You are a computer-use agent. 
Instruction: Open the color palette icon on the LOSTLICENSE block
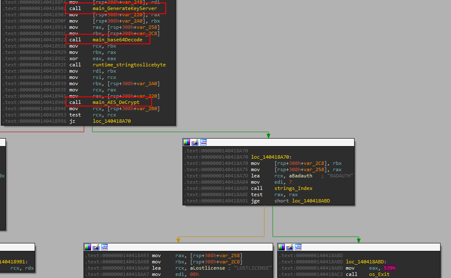tap(88, 247)
